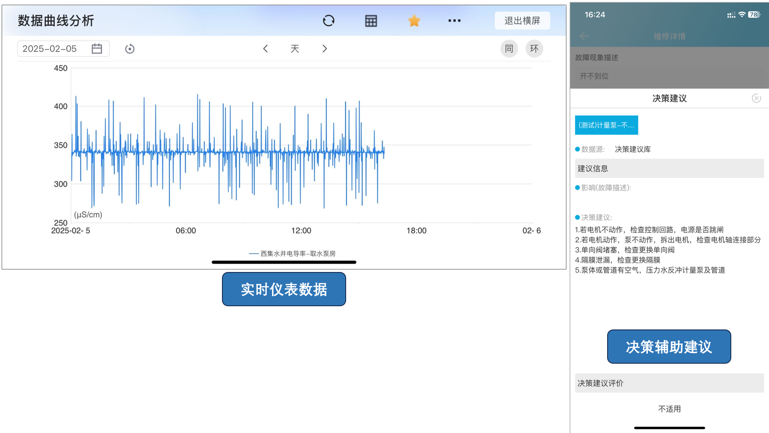Click the 450 y-axis label
This screenshot has width=769, height=433.
pos(61,68)
